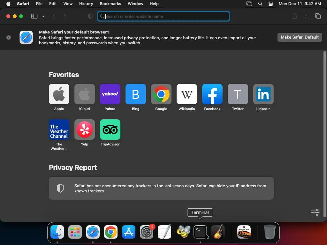Open the Bookmarks menu
Viewport: 327px width, 245px height.
pos(110,4)
